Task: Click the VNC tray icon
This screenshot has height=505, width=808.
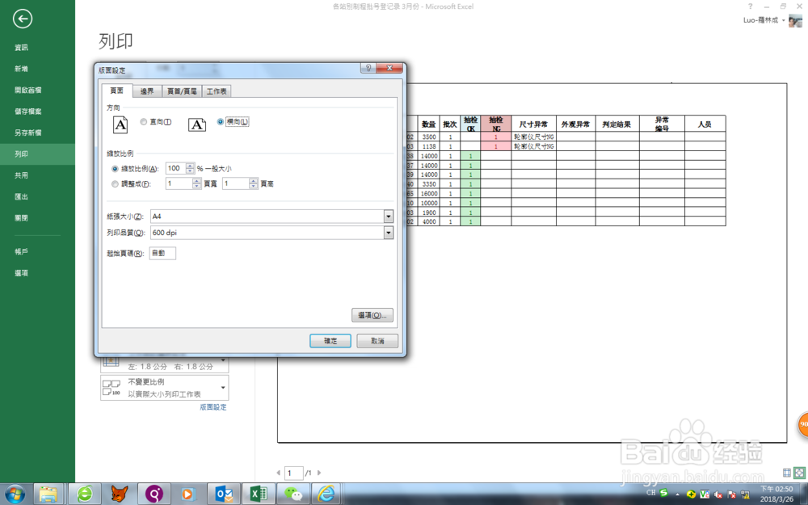Action: [705, 494]
